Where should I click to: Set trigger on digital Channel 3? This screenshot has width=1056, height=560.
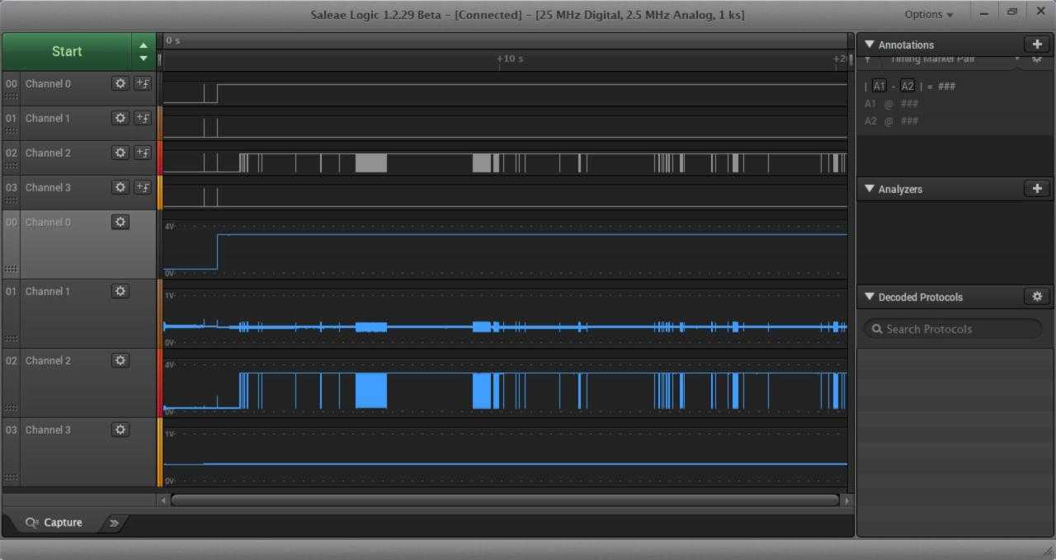[x=143, y=187]
